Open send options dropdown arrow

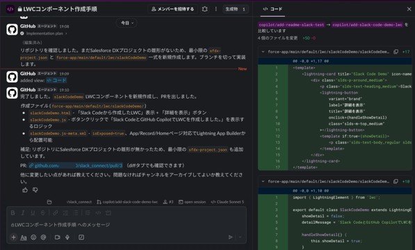240,237
